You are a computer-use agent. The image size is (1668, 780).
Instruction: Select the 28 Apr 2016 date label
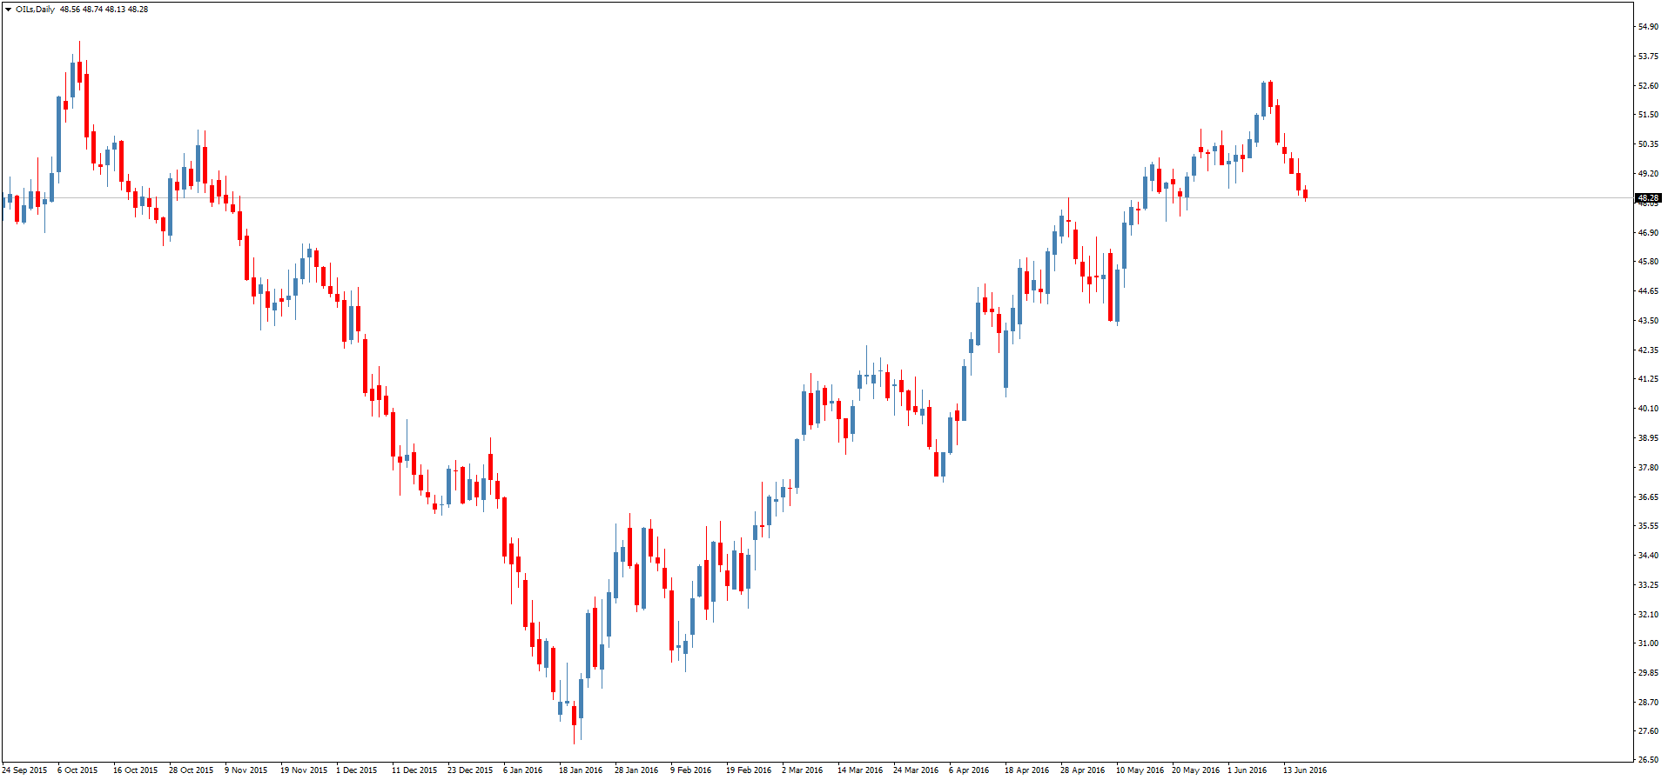coord(1083,770)
